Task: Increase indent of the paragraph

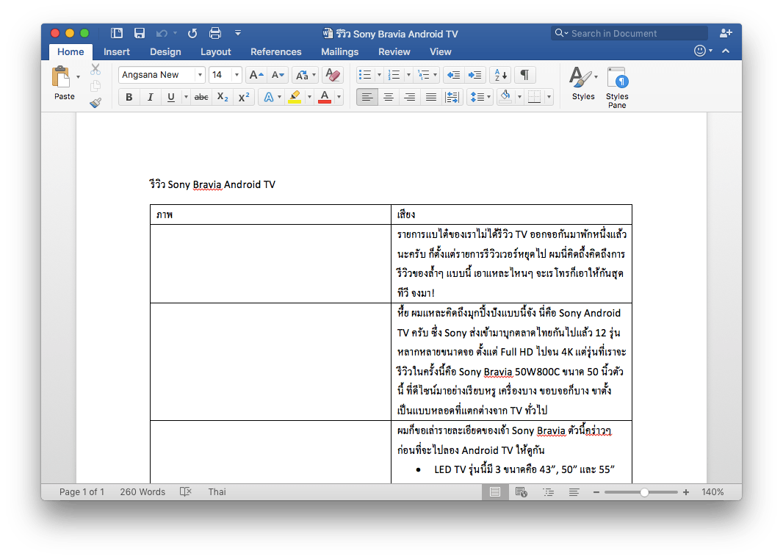Action: [475, 75]
